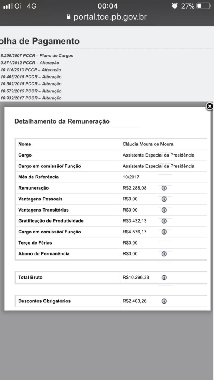Open 9.871/2012 PCCR Alteração link
Screen dimensions: 214x380
(30, 63)
